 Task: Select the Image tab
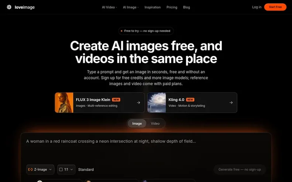(137, 123)
